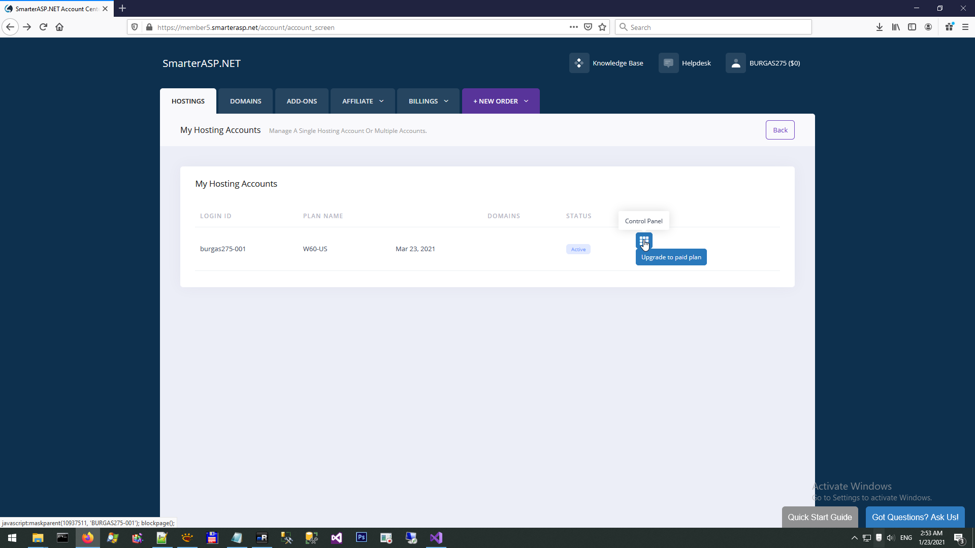The height and width of the screenshot is (548, 975).
Task: Open the Quick Start Guide button
Action: 820,517
